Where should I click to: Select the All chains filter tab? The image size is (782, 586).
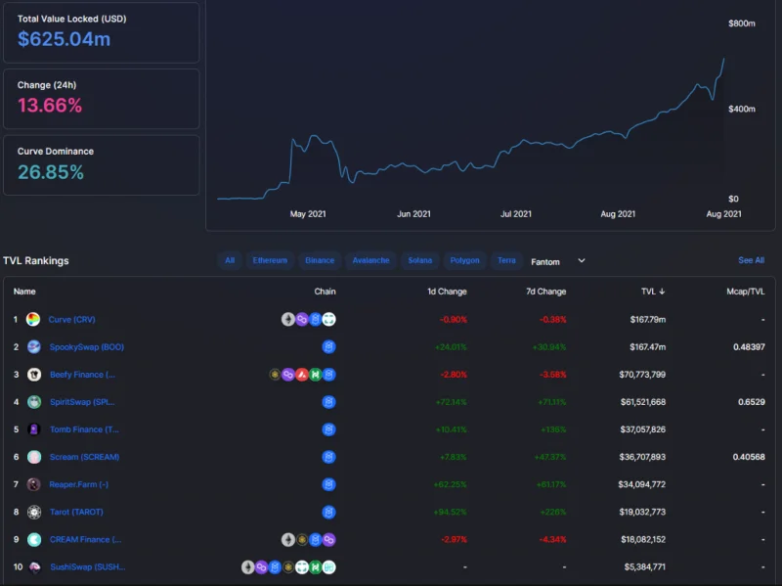230,260
